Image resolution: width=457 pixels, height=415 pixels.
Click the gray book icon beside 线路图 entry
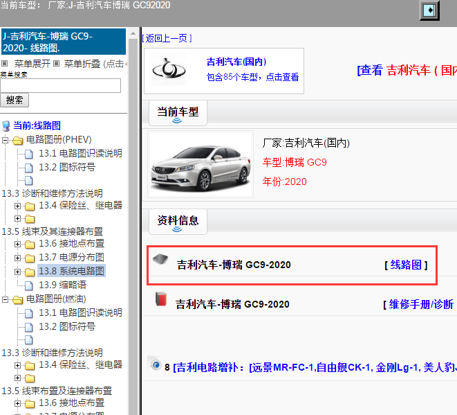pyautogui.click(x=160, y=258)
